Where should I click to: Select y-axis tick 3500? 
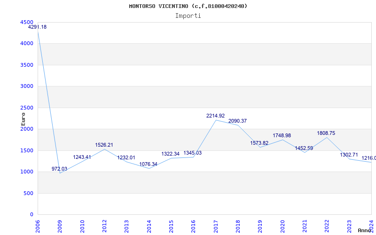[x=27, y=65]
